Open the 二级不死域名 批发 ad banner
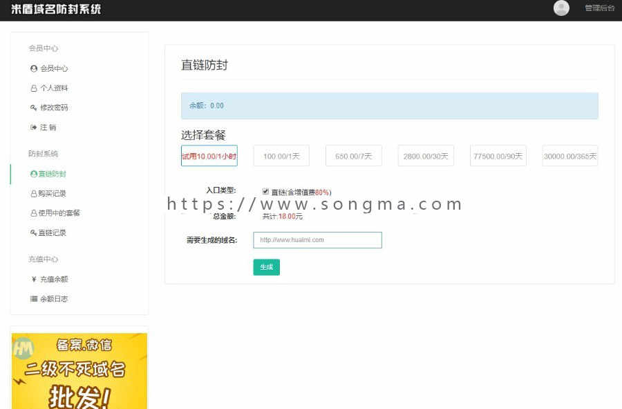622x409 pixels. point(79,370)
